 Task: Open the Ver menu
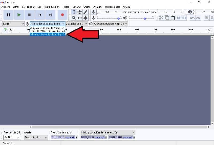[39, 7]
